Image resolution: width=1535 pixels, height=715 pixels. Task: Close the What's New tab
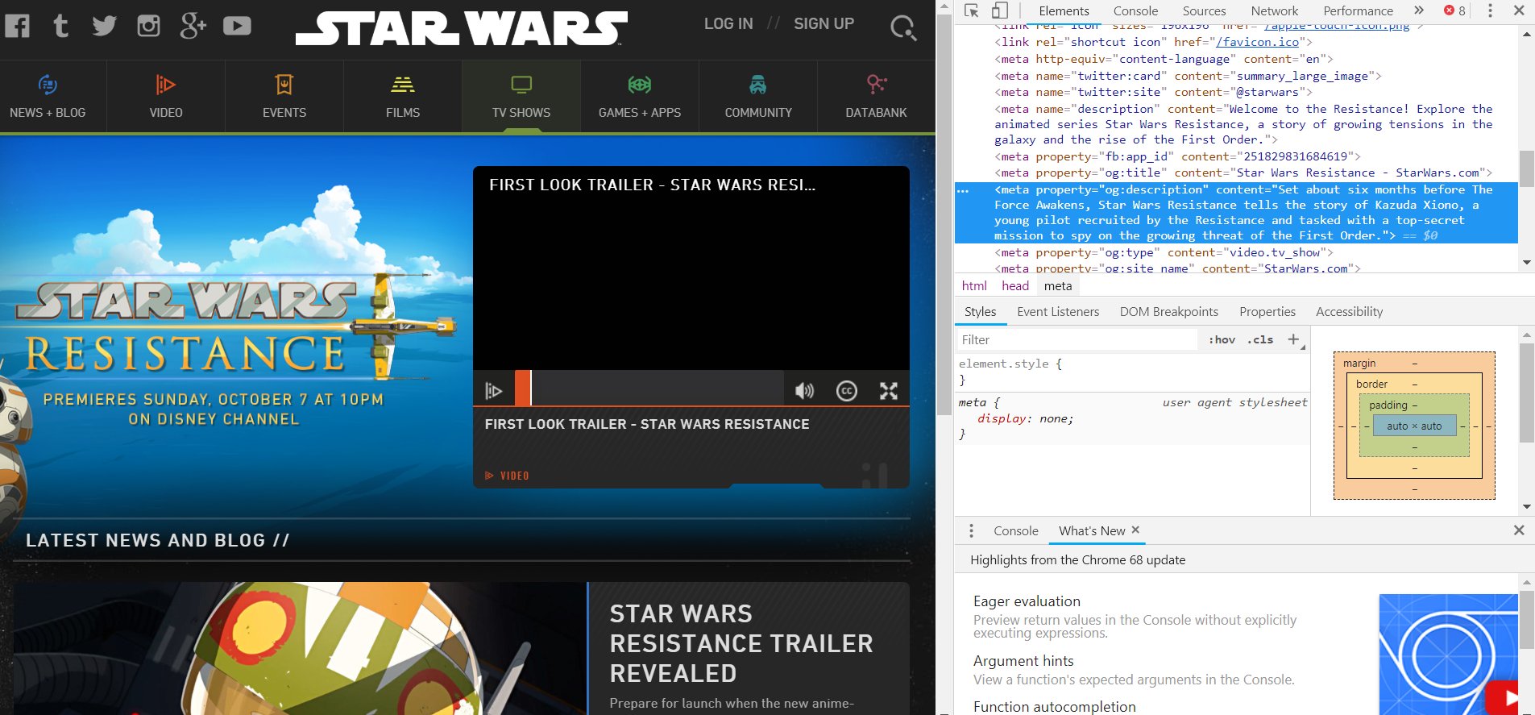[1135, 530]
